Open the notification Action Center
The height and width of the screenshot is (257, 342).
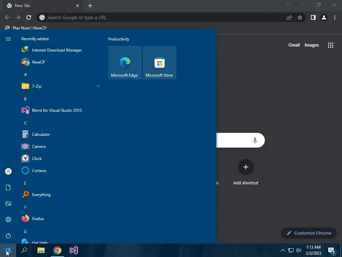tap(331, 251)
